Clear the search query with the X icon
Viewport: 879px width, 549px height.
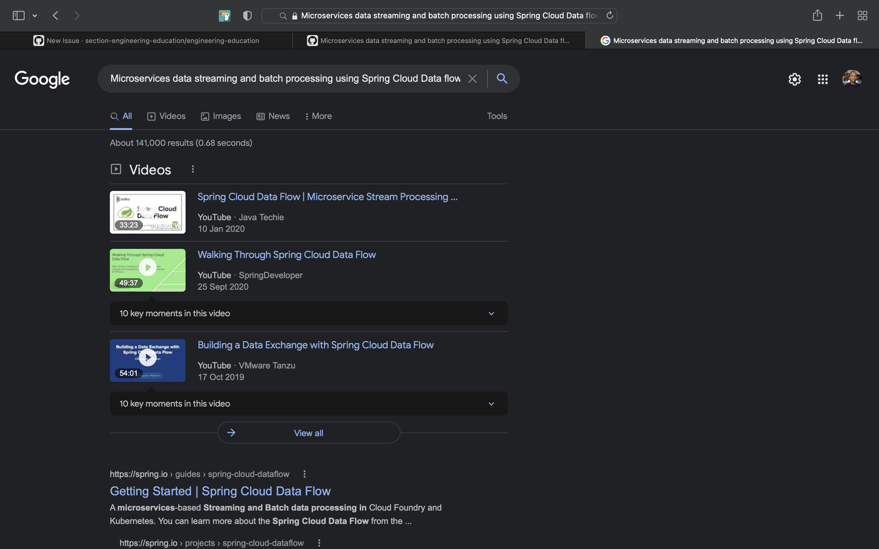(x=472, y=78)
